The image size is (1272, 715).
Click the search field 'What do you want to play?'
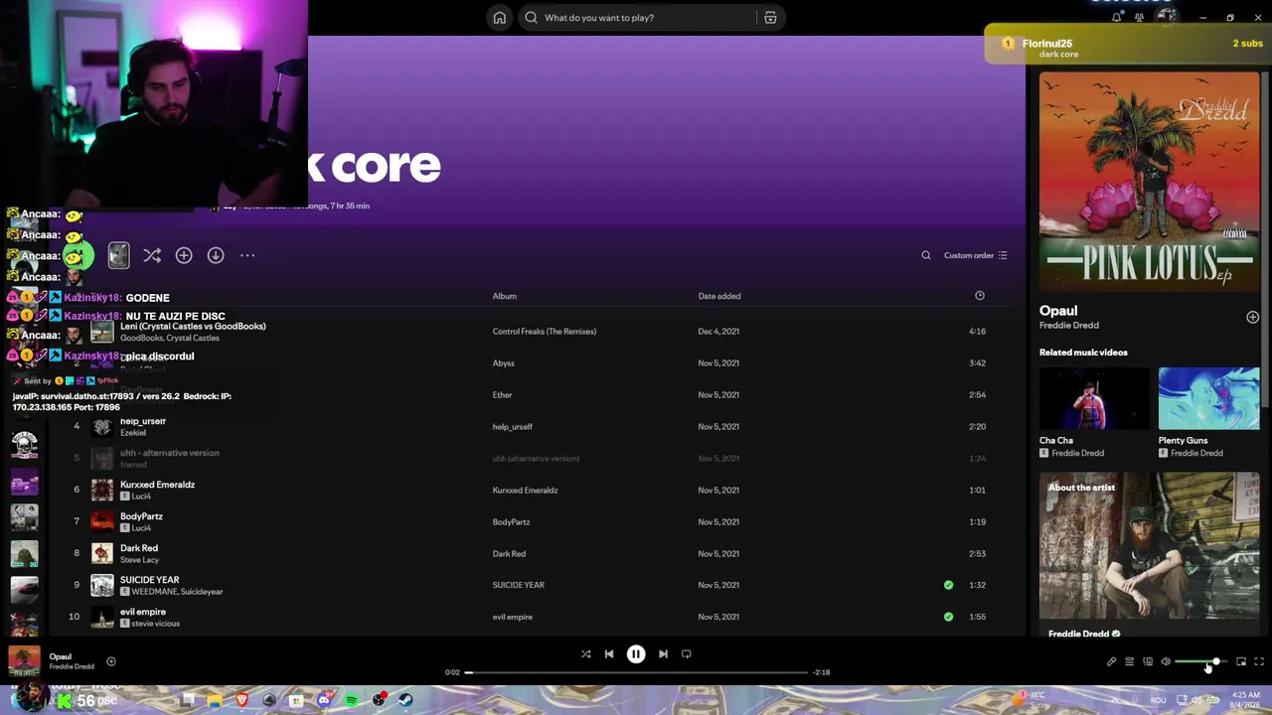point(639,18)
